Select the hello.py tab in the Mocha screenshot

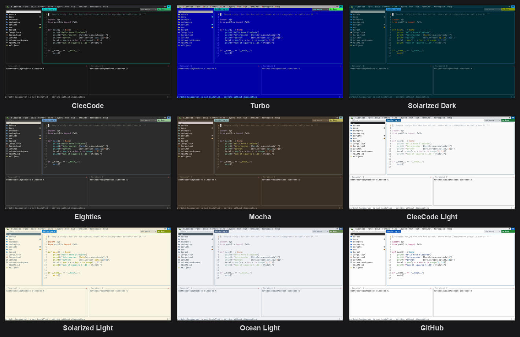click(221, 120)
